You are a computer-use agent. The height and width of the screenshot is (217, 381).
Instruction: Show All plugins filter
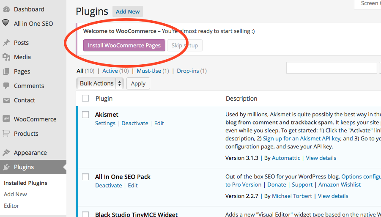[80, 71]
